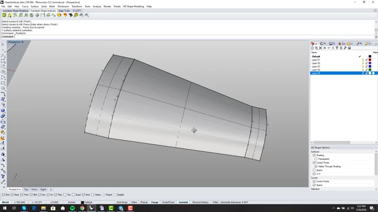Screen dimensions: 378x212
Task: Move layer up with up-arrow icon
Action: coord(324,48)
